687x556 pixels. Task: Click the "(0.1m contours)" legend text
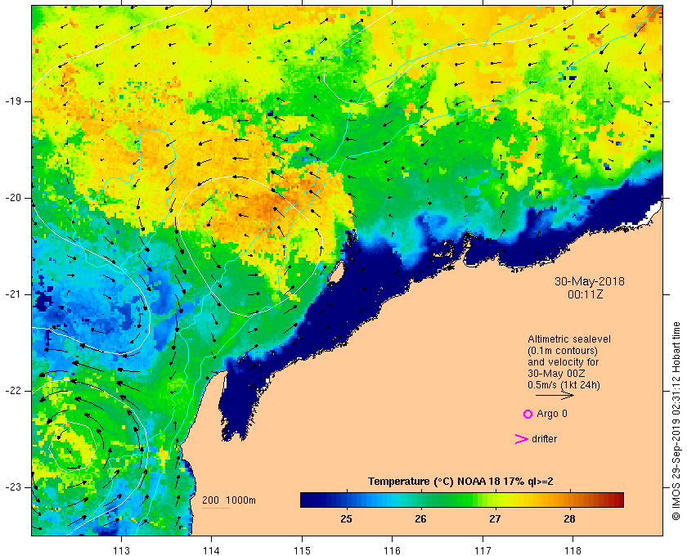(x=563, y=351)
